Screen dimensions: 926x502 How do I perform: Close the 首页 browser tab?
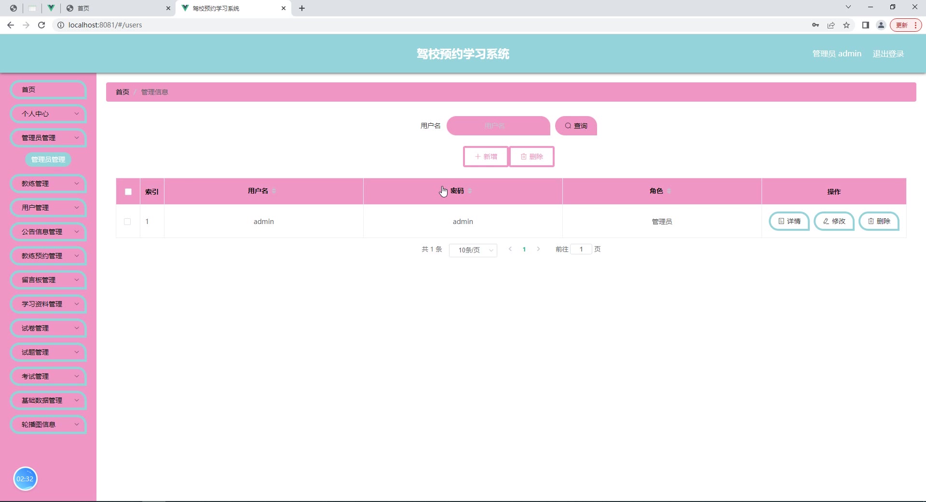168,8
